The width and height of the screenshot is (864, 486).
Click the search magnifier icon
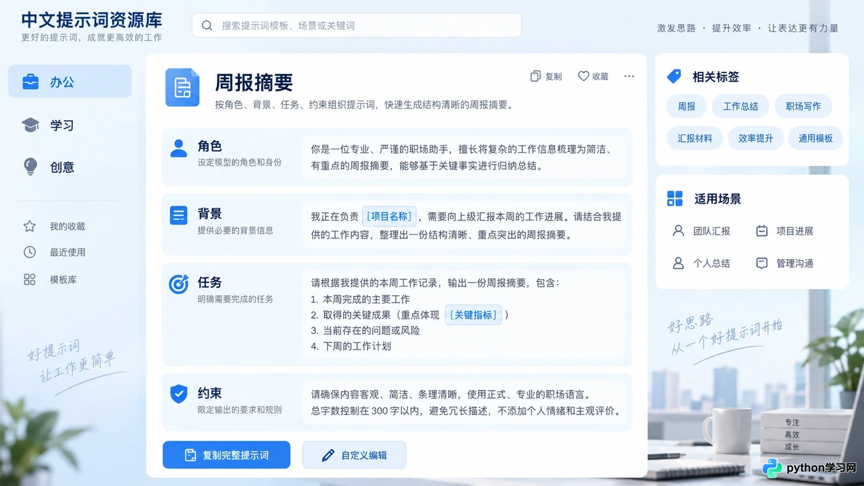tap(207, 26)
